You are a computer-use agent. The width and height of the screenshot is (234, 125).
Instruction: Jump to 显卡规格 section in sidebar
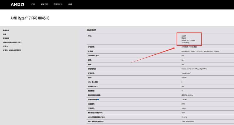pos(6,38)
